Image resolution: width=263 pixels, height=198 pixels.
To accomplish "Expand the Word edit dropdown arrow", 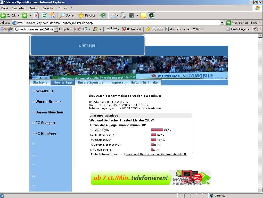I will pyautogui.click(x=137, y=15).
